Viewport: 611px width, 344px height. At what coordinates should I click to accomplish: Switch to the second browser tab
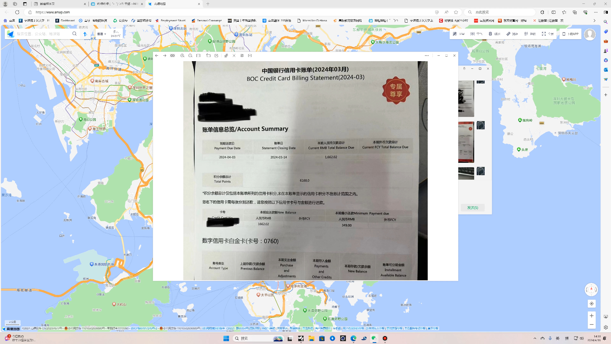[116, 4]
